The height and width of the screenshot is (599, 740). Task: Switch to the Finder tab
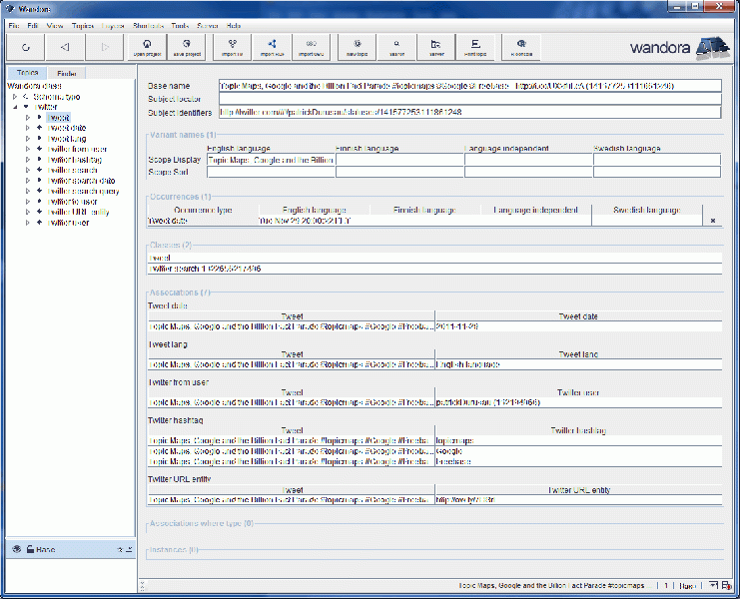pos(67,73)
